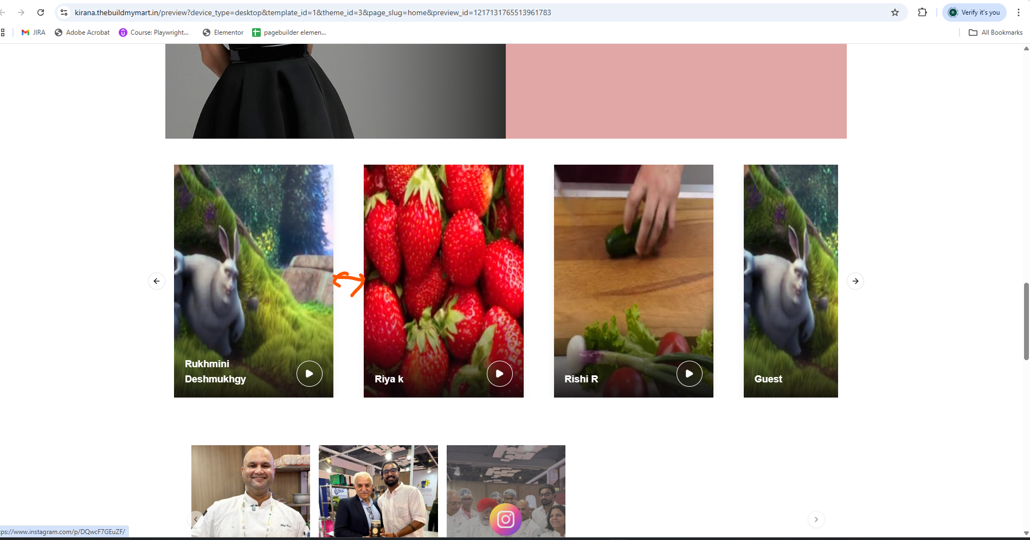Advance Instagram feed with right chevron
The image size is (1030, 540).
[816, 519]
